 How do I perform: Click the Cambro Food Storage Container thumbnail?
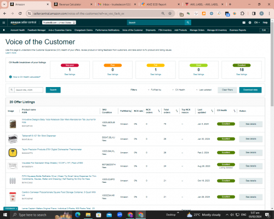(13, 197)
